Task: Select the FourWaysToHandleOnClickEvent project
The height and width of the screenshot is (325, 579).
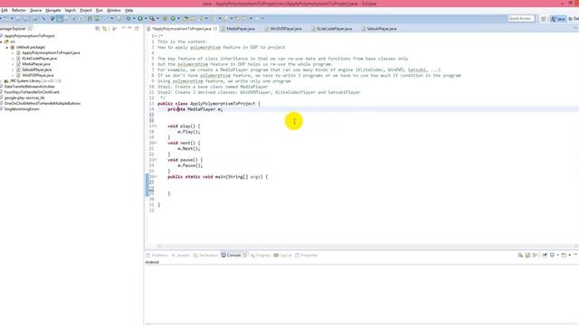Action: point(32,92)
